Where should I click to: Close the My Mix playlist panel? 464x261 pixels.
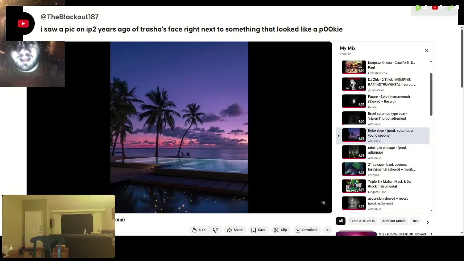[x=427, y=50]
